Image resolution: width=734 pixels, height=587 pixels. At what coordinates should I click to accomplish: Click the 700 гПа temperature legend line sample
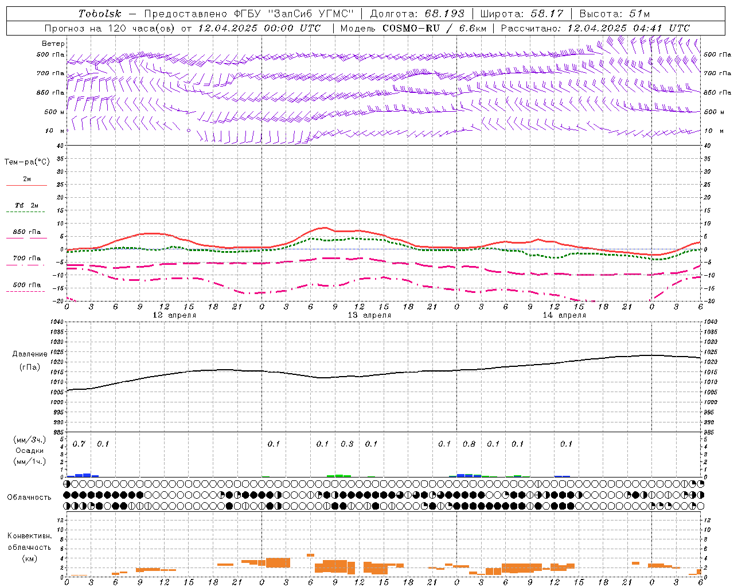25,265
